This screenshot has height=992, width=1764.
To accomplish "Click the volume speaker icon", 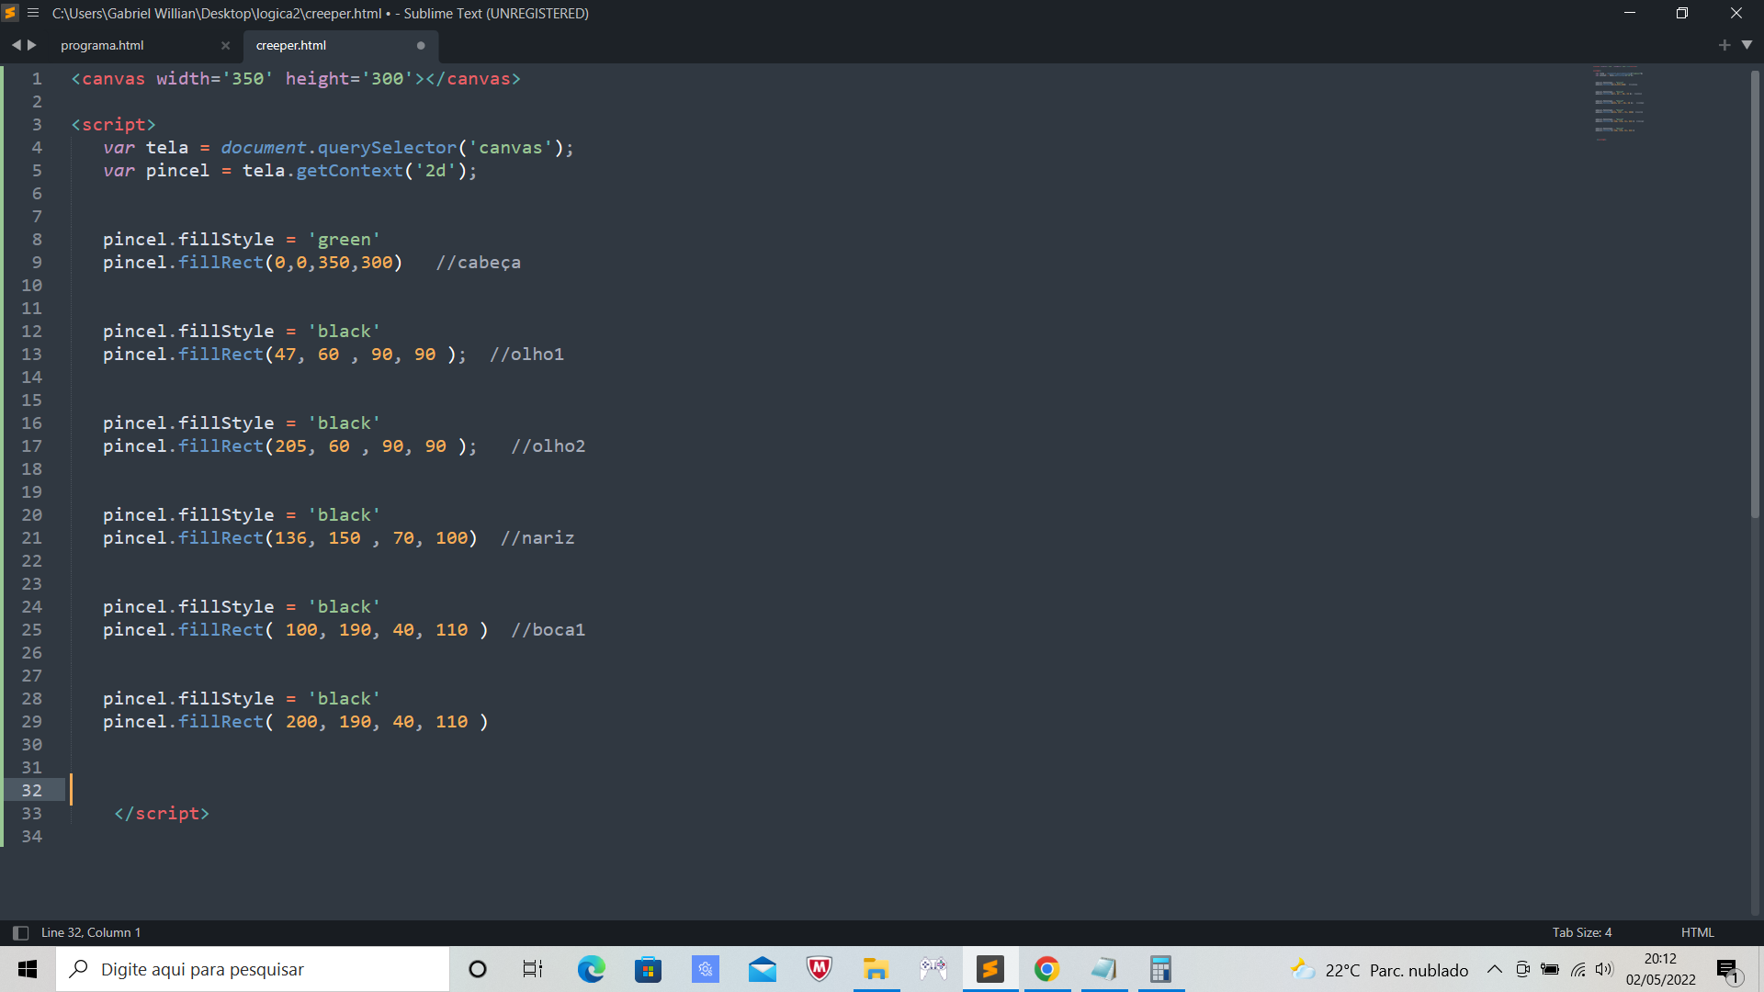I will (x=1604, y=969).
